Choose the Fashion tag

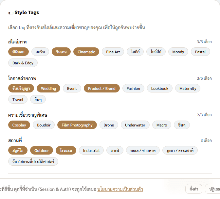point(133,88)
